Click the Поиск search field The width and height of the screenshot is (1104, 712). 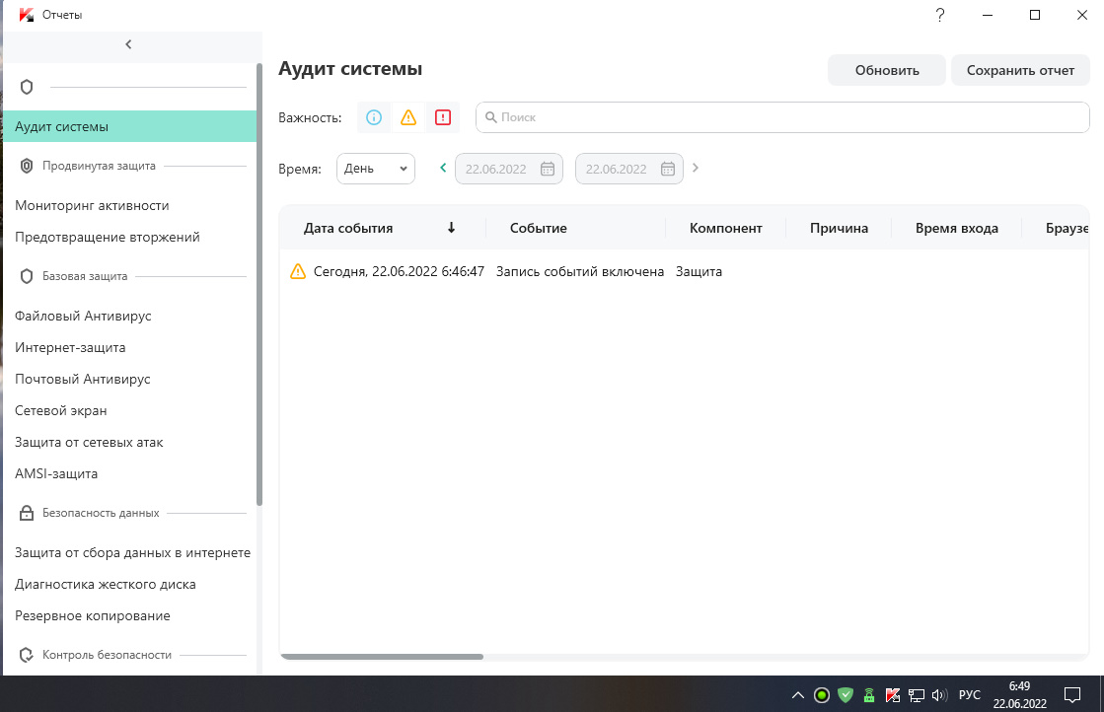click(783, 117)
